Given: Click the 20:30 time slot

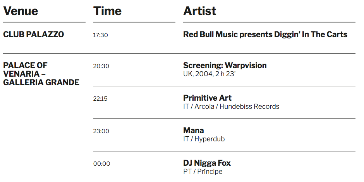Looking at the screenshot, I should [x=101, y=66].
